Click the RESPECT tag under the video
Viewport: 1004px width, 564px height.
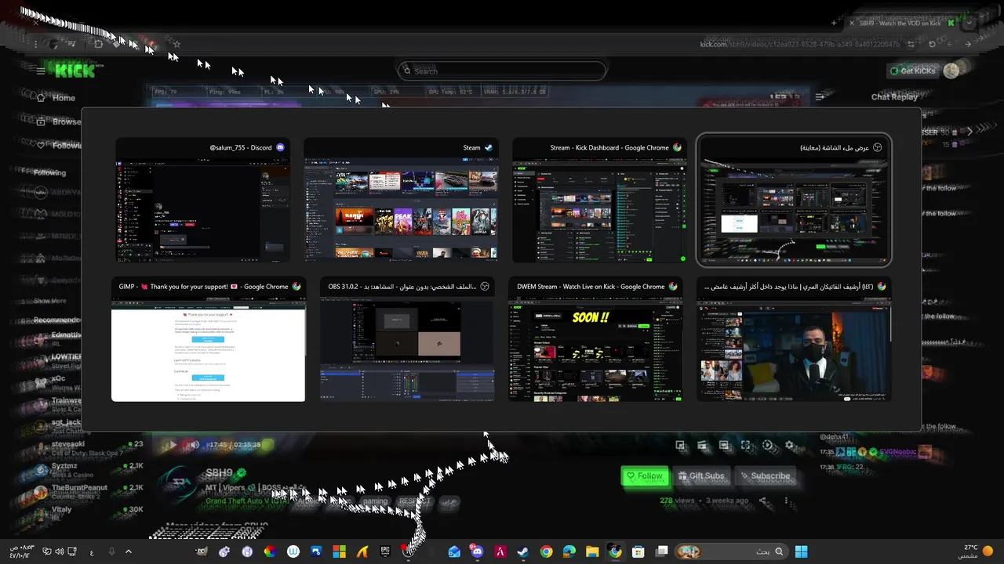[x=414, y=501]
